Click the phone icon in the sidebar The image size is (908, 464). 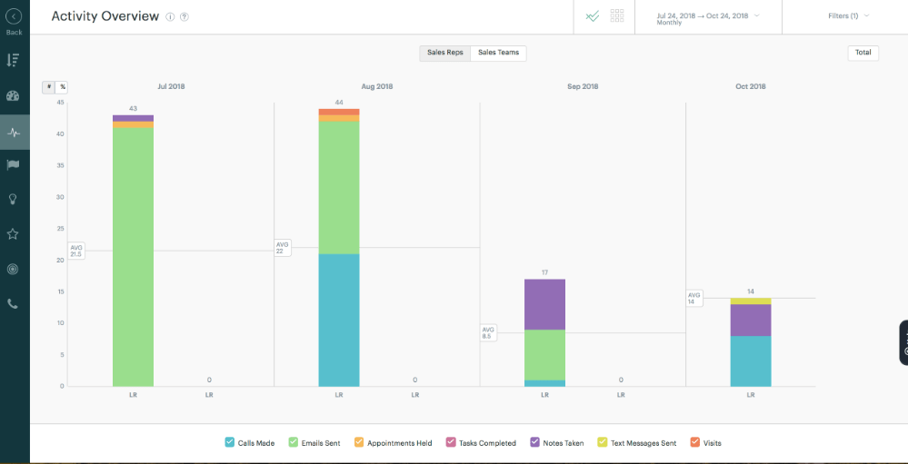coord(14,304)
